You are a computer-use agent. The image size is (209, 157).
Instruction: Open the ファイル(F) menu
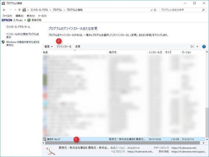[7, 16]
